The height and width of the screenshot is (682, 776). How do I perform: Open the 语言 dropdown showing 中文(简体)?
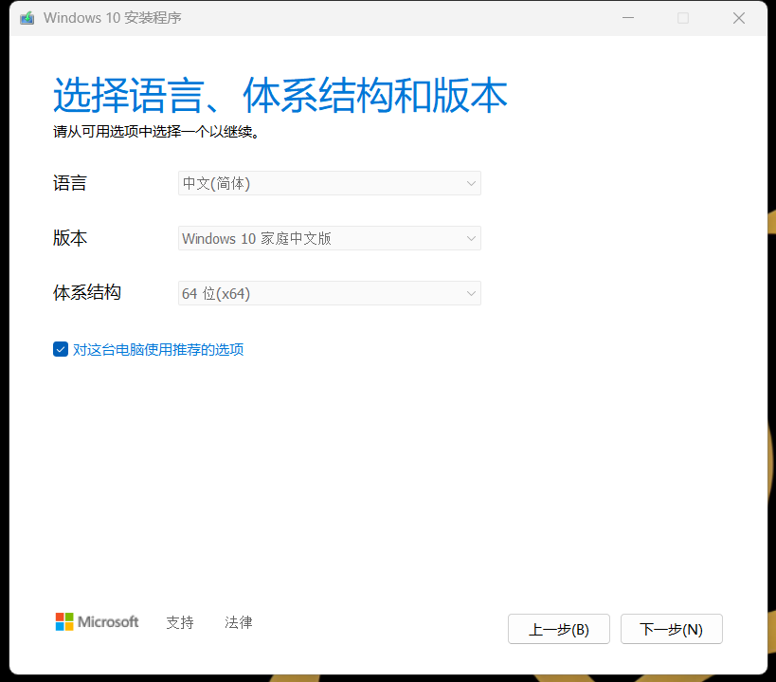[x=330, y=183]
